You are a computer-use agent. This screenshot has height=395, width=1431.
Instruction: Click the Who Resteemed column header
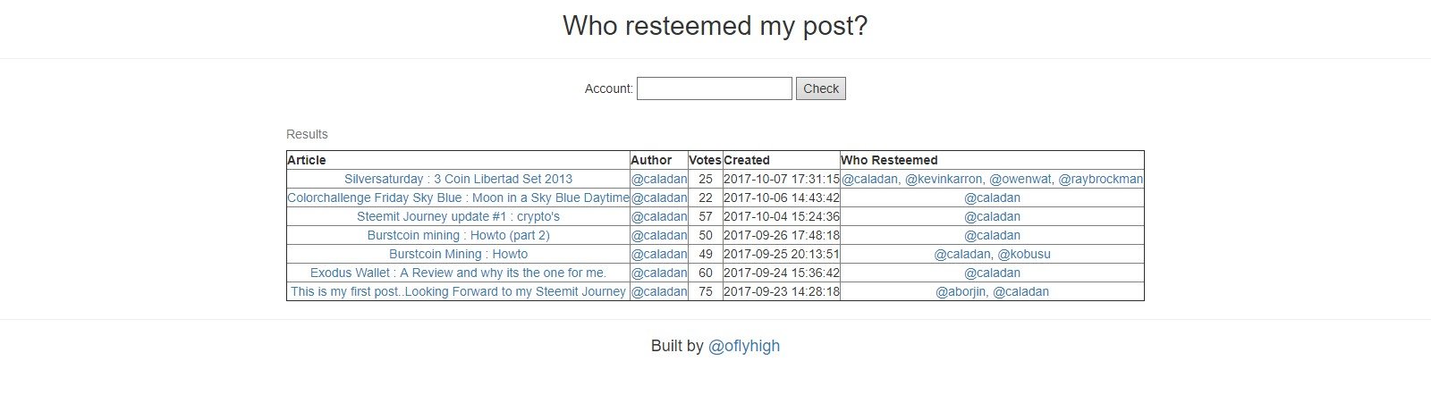tap(889, 160)
